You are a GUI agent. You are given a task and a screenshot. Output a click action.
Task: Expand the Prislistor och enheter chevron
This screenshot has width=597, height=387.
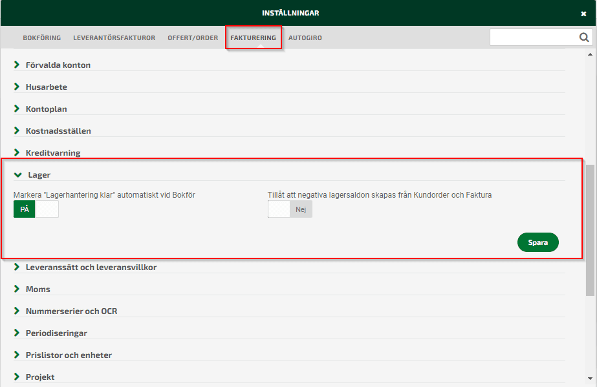17,355
